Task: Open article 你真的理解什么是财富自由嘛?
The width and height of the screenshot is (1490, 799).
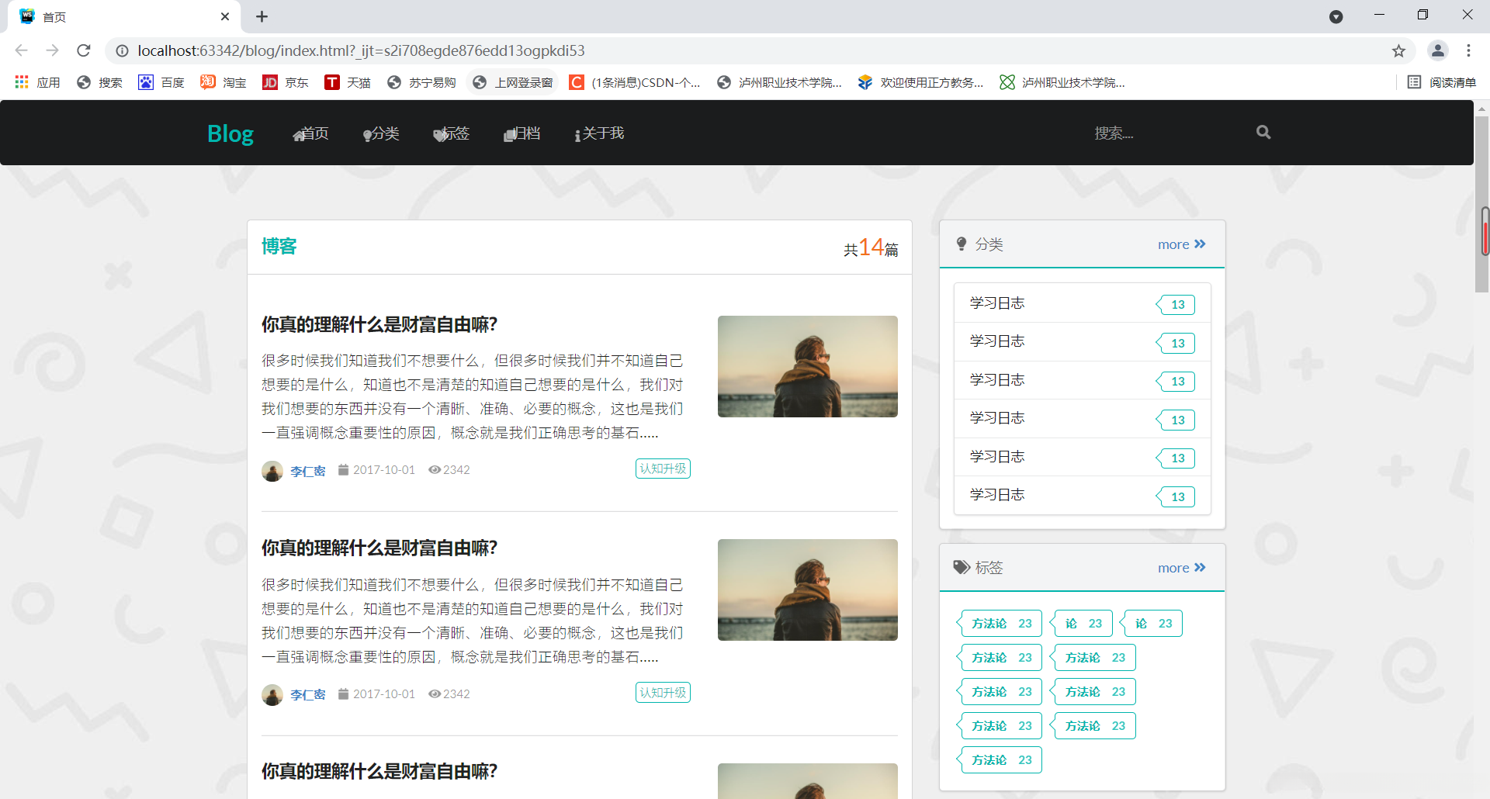Action: [379, 324]
